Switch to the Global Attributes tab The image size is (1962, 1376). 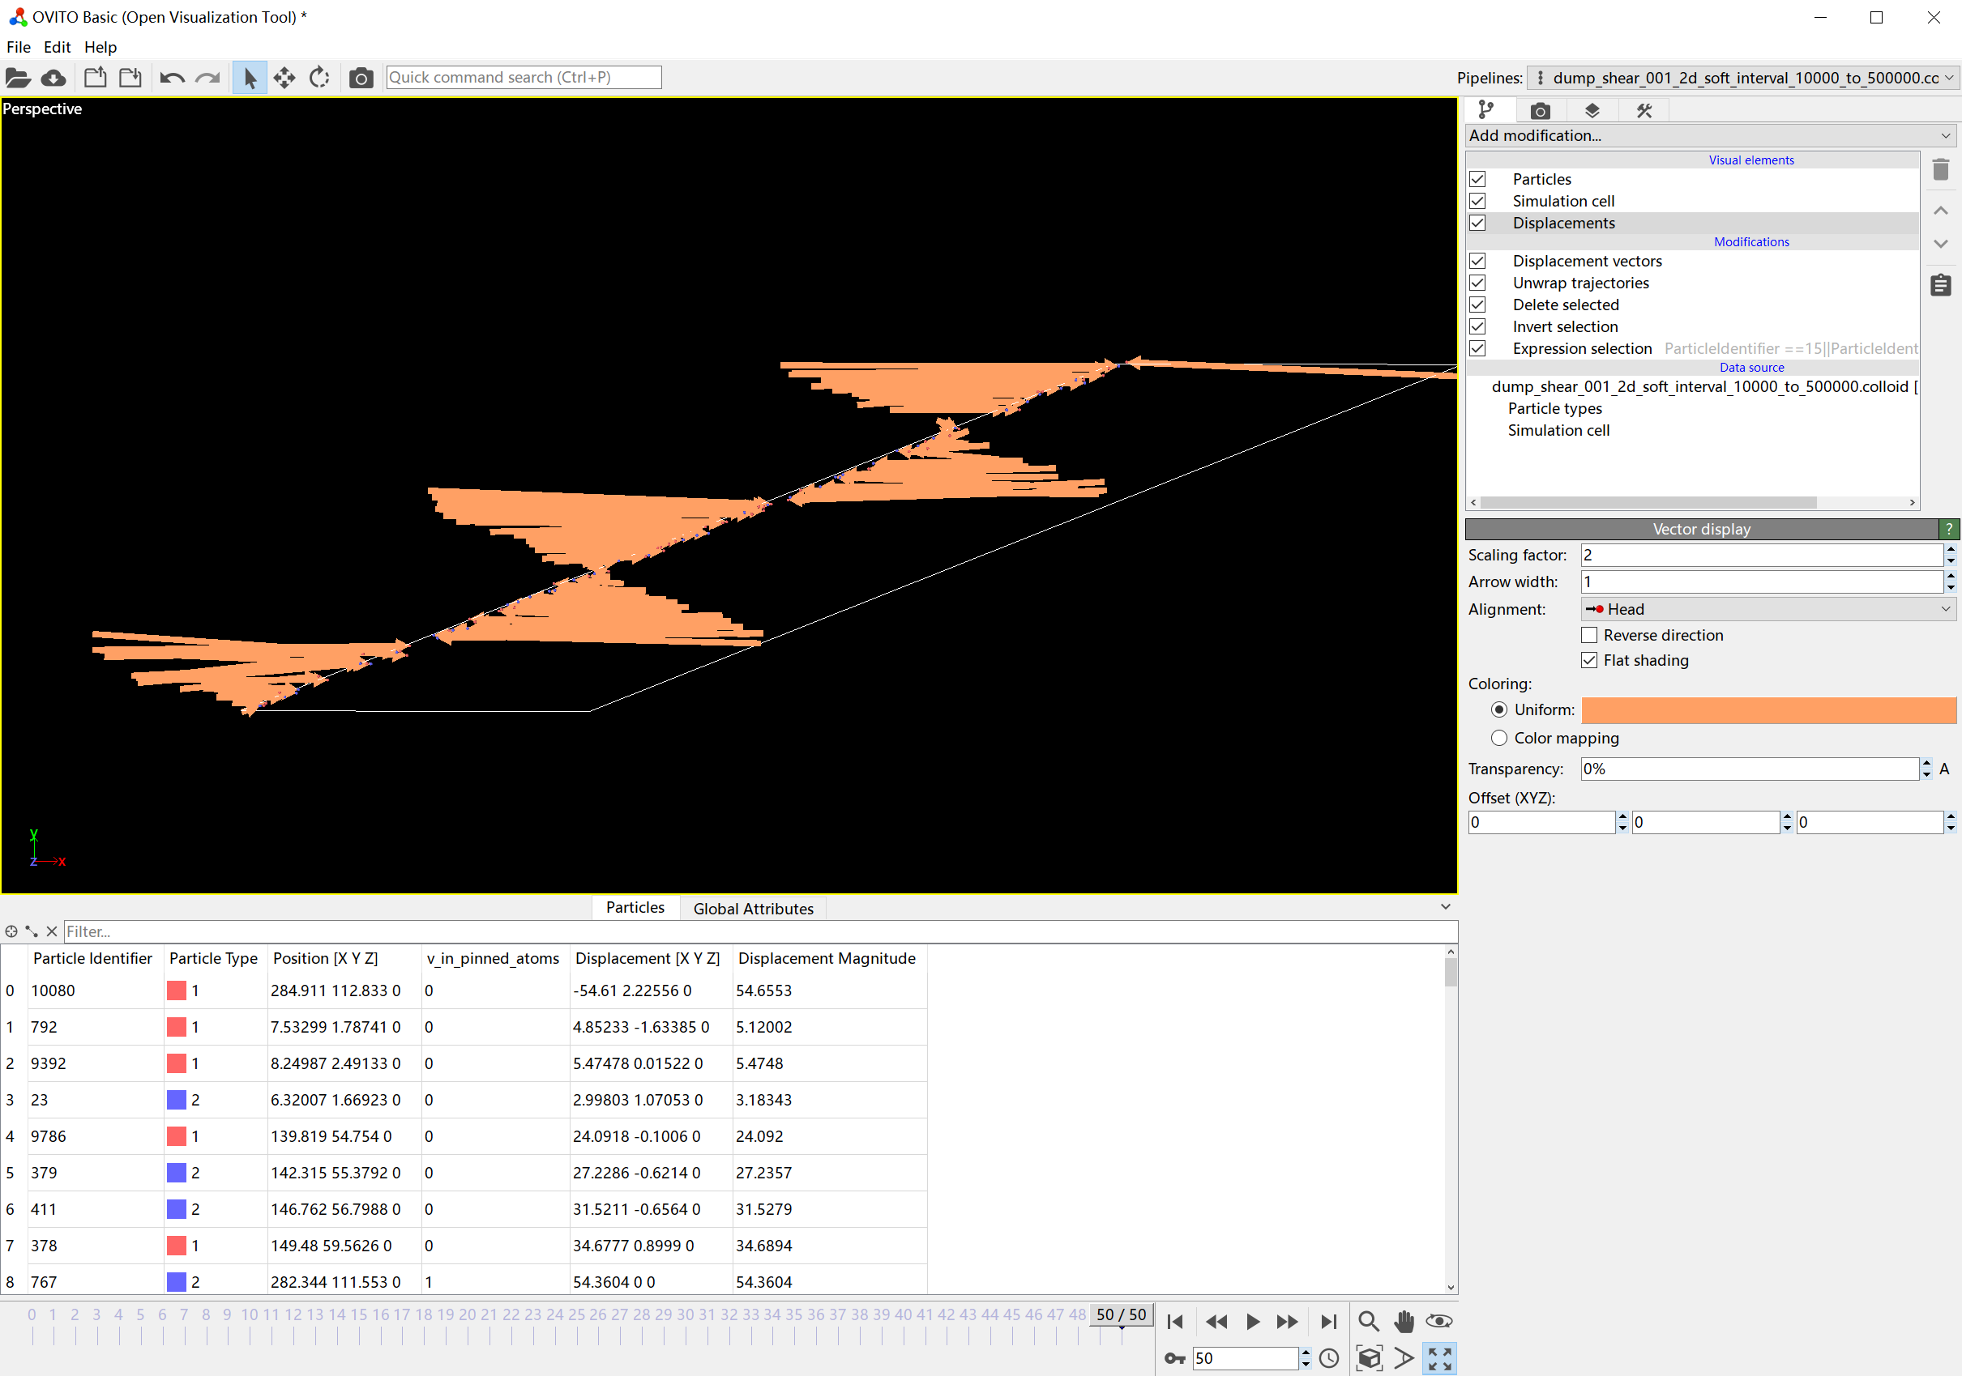coord(752,909)
